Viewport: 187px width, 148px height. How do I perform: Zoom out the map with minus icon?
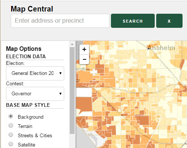click(84, 59)
